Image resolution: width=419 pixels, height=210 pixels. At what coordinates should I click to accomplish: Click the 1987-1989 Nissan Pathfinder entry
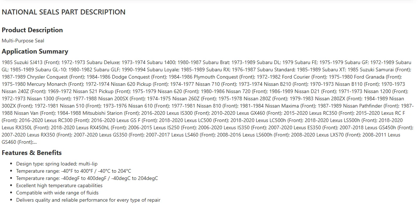point(358,106)
